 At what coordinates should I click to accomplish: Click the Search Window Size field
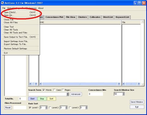click(118, 94)
